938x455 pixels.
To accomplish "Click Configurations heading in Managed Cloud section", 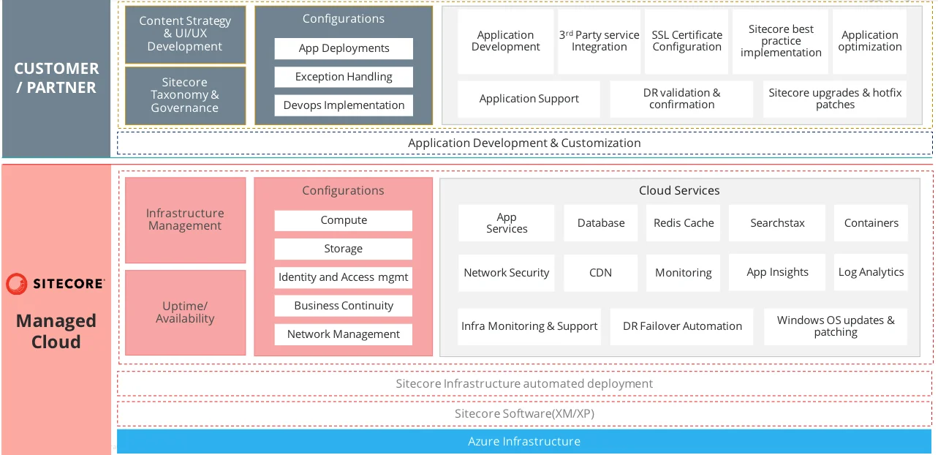I will (x=344, y=191).
